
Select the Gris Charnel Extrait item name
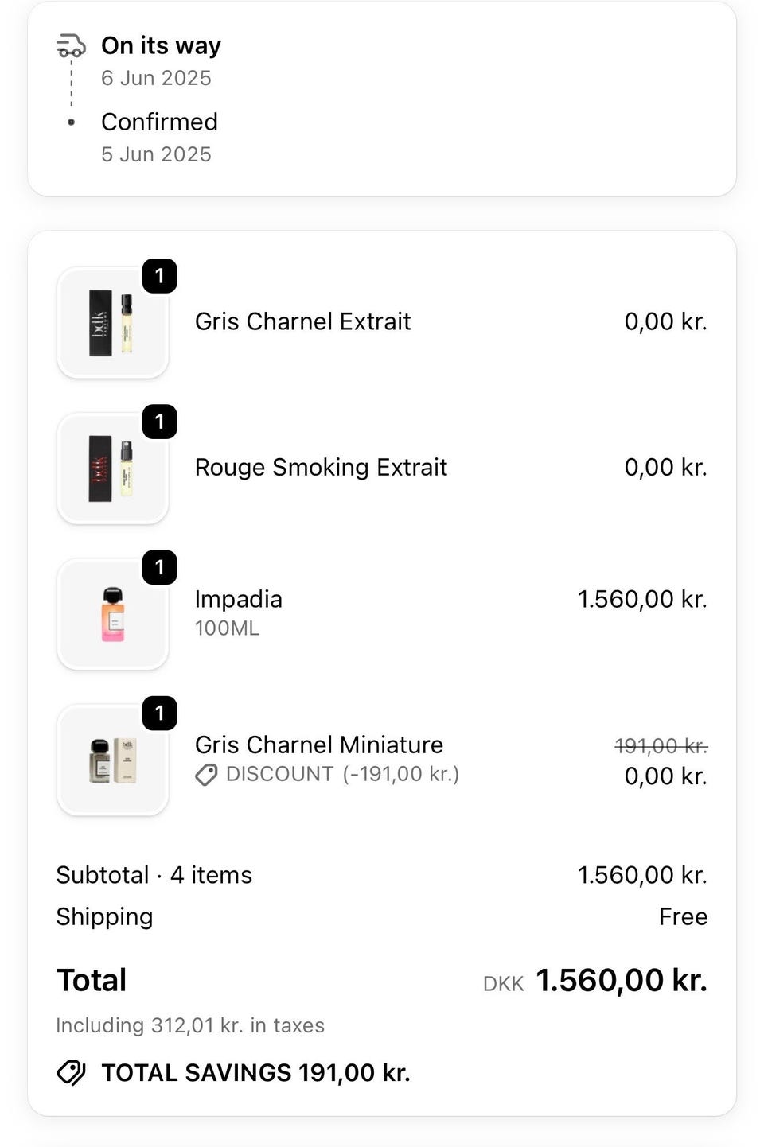(302, 321)
